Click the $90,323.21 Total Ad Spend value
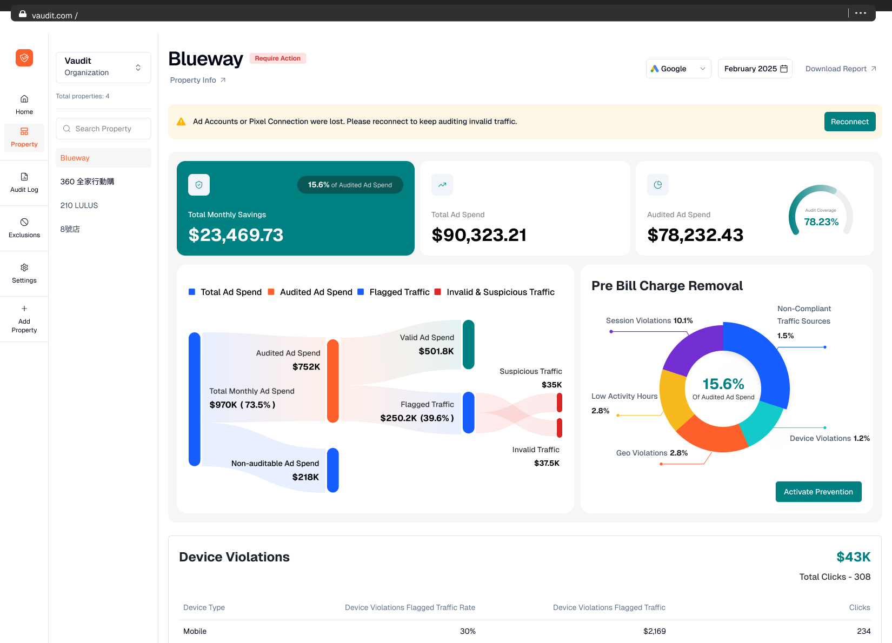Viewport: 892px width, 643px height. [479, 235]
